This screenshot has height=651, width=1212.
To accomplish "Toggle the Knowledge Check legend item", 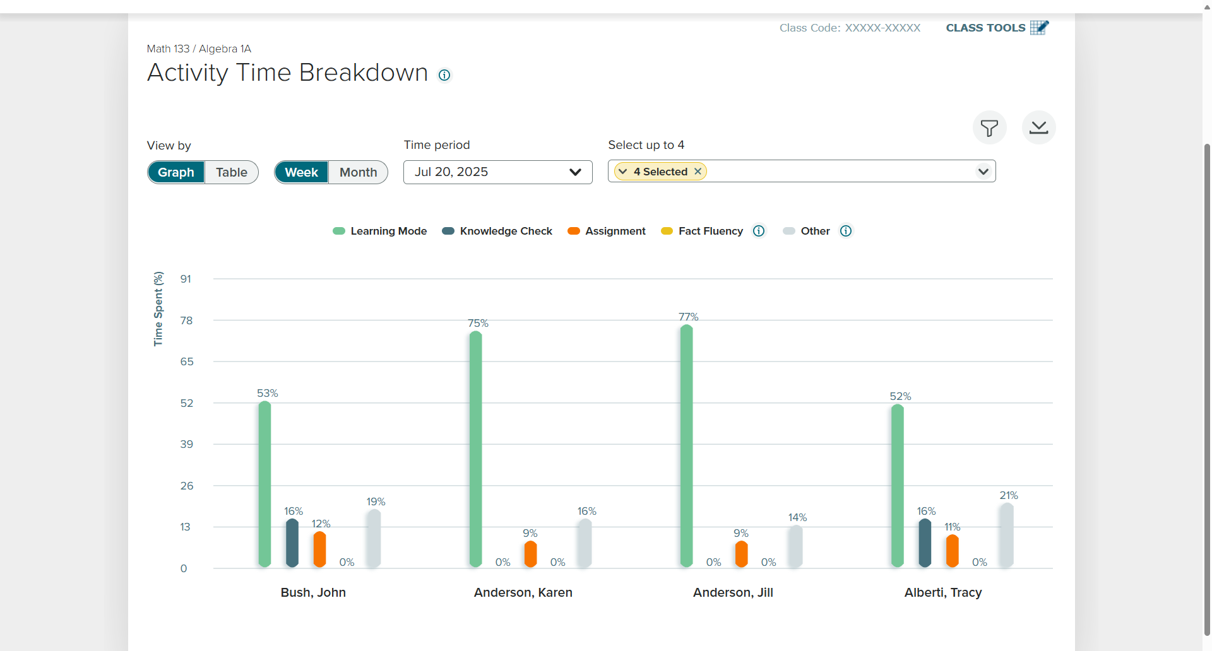I will 497,231.
